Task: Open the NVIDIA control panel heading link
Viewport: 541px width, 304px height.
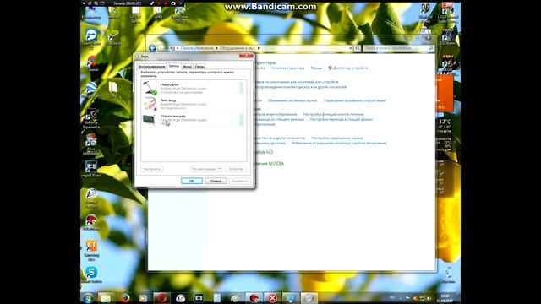Action: [269, 164]
